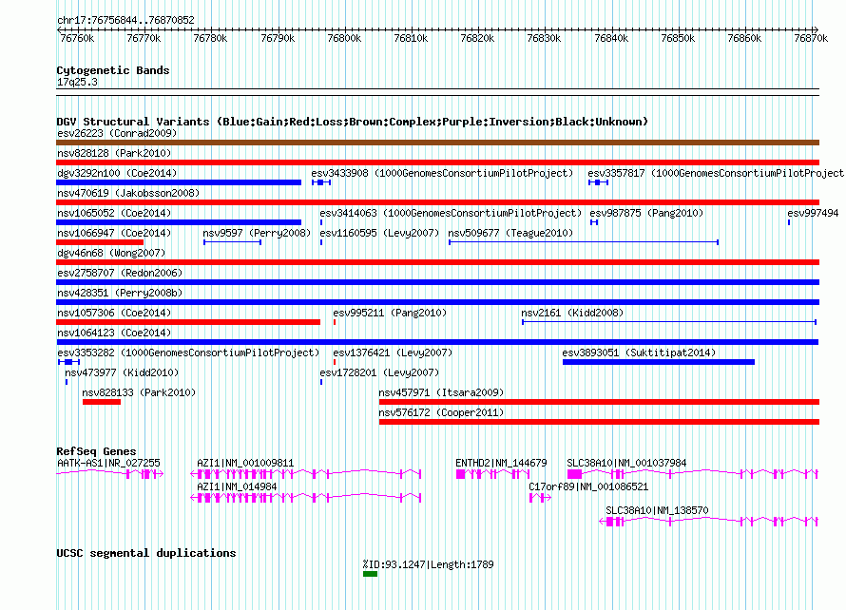Click the ENTHD2|NM_144679 gene label
The width and height of the screenshot is (846, 610).
pyautogui.click(x=501, y=464)
